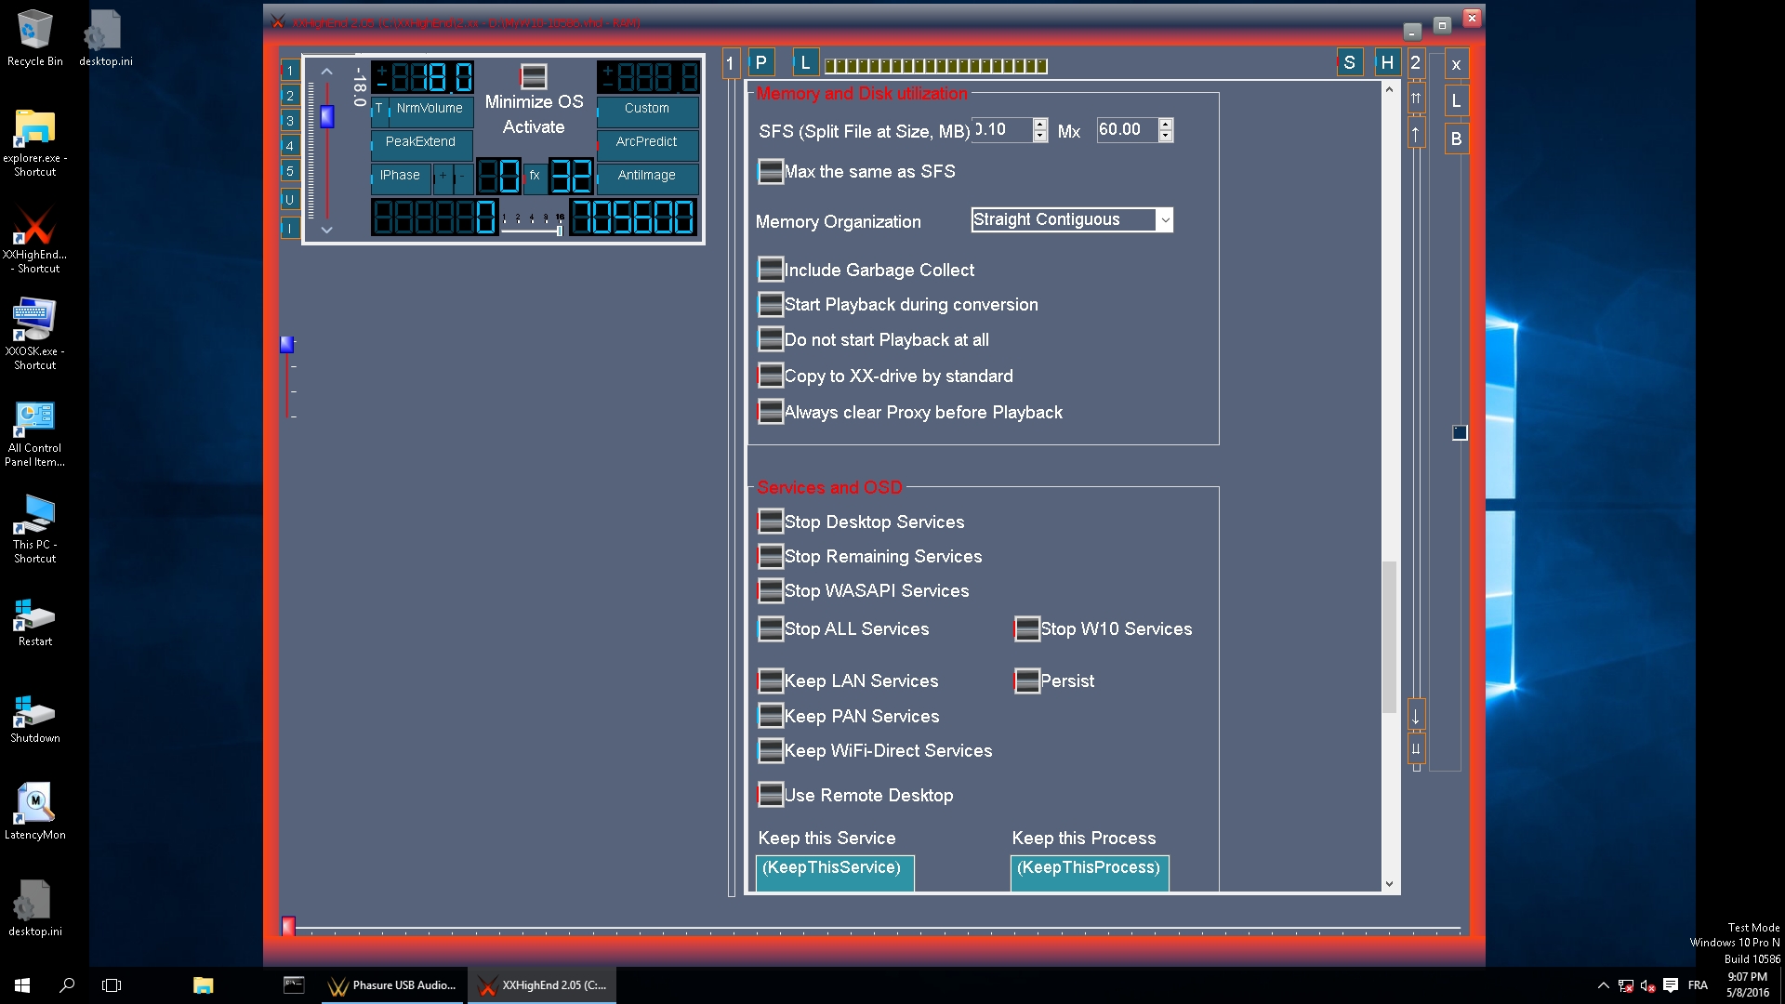This screenshot has width=1785, height=1004.
Task: Toggle Stop Remaining Services
Action: 771,556
